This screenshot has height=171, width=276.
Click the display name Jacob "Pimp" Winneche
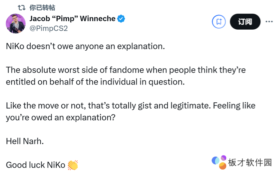click(x=72, y=19)
